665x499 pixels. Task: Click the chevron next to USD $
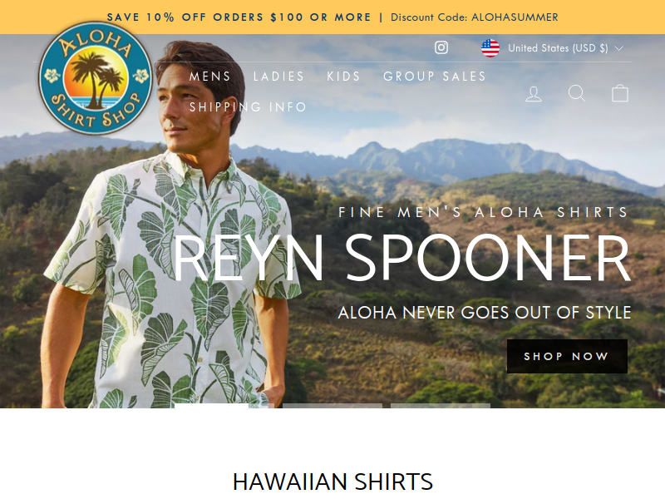tap(618, 48)
